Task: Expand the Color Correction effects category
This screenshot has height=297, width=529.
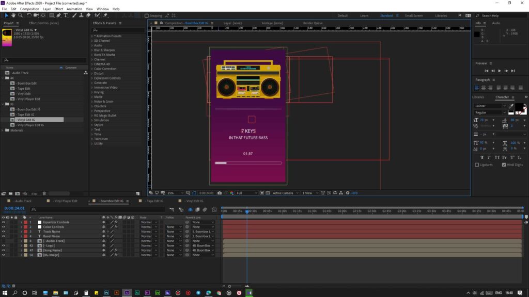Action: [105, 69]
